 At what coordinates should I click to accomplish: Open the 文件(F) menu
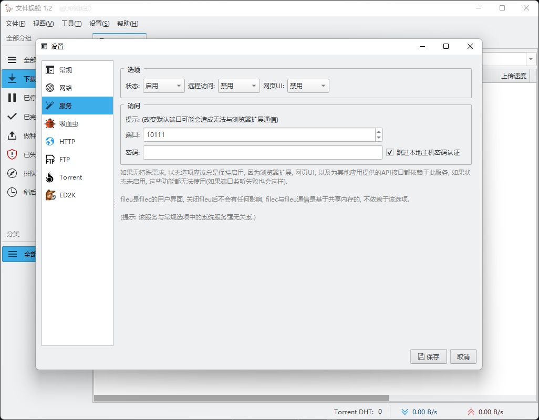[x=15, y=23]
